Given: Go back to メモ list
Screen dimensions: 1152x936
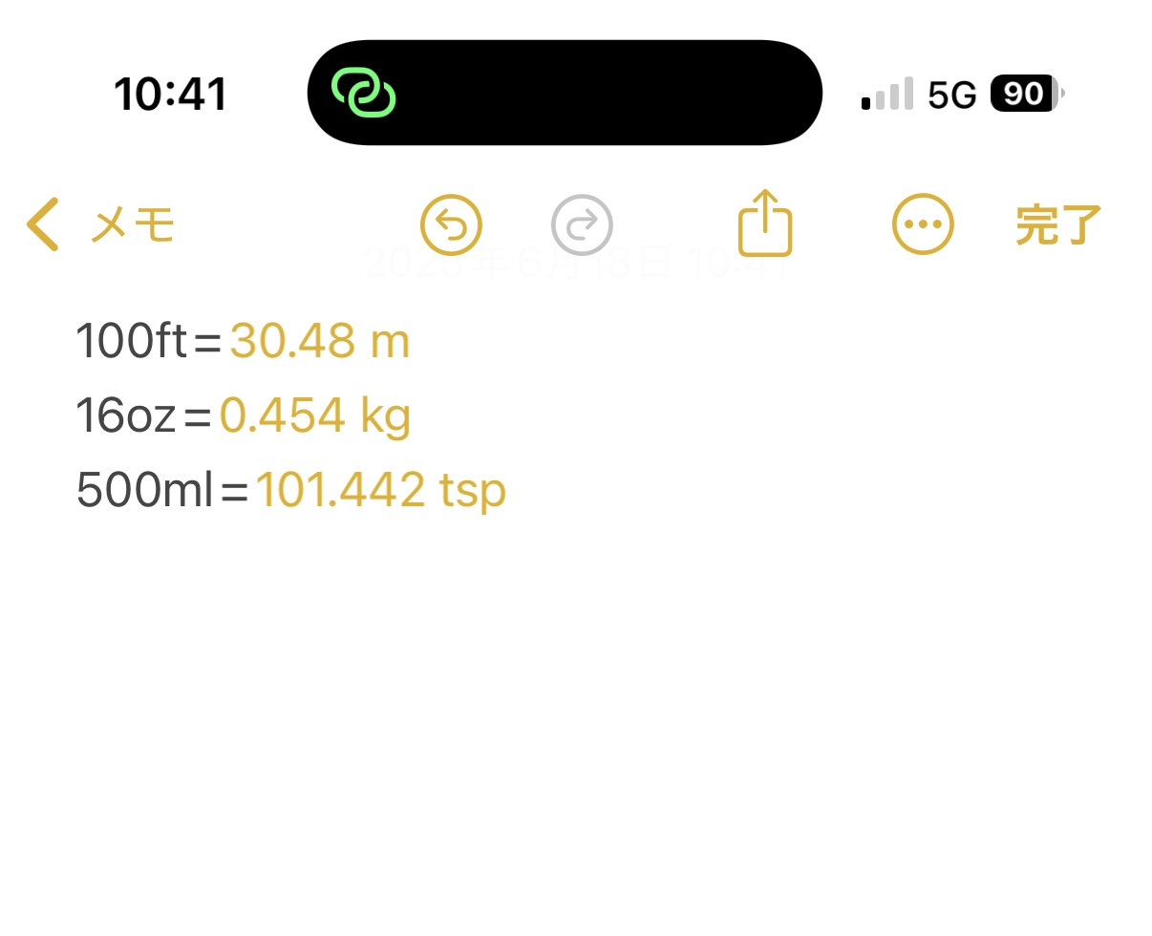Looking at the screenshot, I should click(x=133, y=225).
